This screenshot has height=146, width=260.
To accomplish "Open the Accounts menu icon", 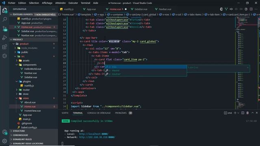I will click(x=4, y=132).
